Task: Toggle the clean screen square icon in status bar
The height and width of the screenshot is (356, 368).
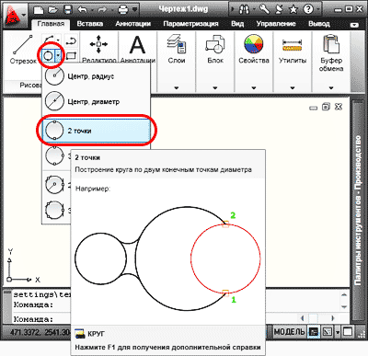Action: coord(348,332)
